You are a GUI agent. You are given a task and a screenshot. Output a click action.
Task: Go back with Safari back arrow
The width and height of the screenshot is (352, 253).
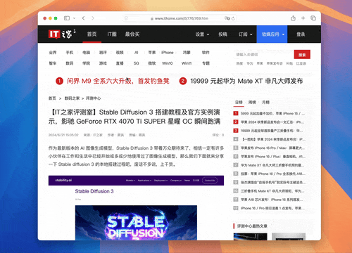[84, 18]
